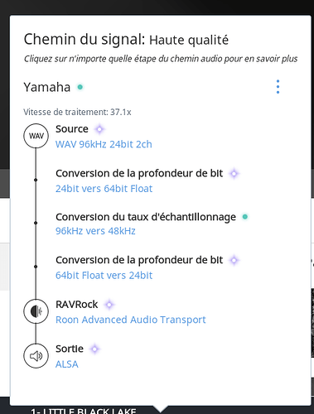The width and height of the screenshot is (314, 414).
Task: Open Roon Advanced Audio Transport info
Action: pyautogui.click(x=131, y=320)
